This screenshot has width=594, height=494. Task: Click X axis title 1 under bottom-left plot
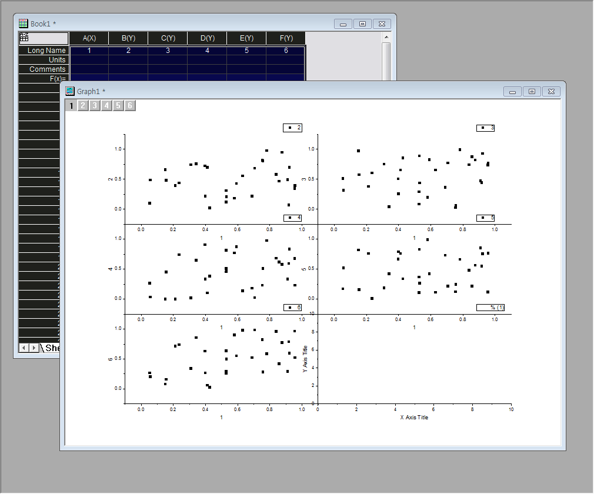click(x=222, y=418)
